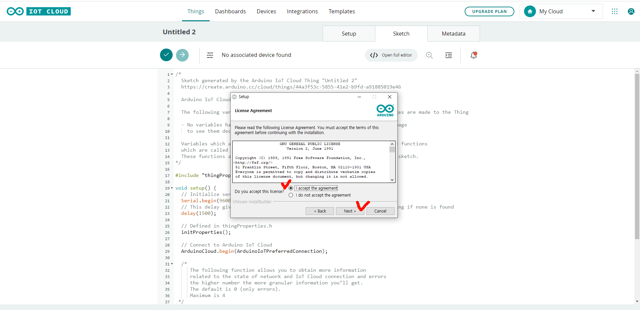This screenshot has width=640, height=310.
Task: Click the Thing name 'Untitled 2'
Action: point(179,32)
